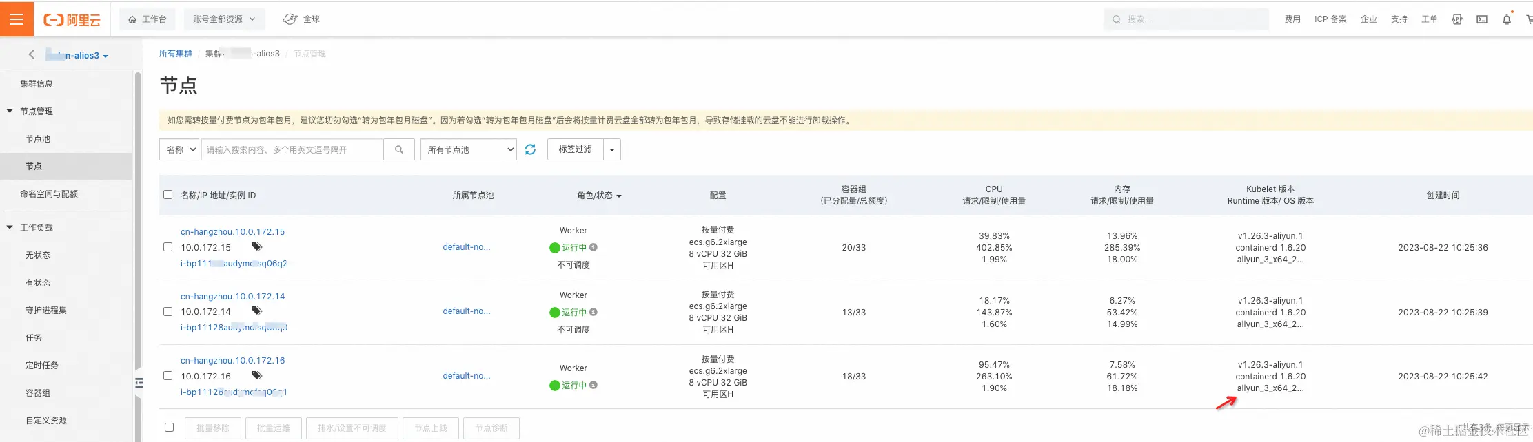Open 命名空间与配额 in the sidebar
Viewport: 1533px width, 442px height.
click(x=49, y=194)
